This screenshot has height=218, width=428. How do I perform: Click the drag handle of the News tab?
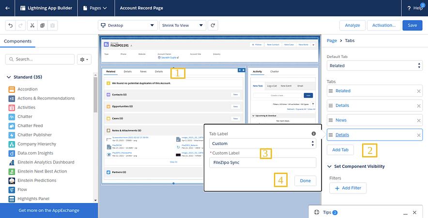pyautogui.click(x=331, y=120)
